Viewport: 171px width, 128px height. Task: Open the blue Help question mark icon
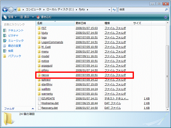pos(166,17)
